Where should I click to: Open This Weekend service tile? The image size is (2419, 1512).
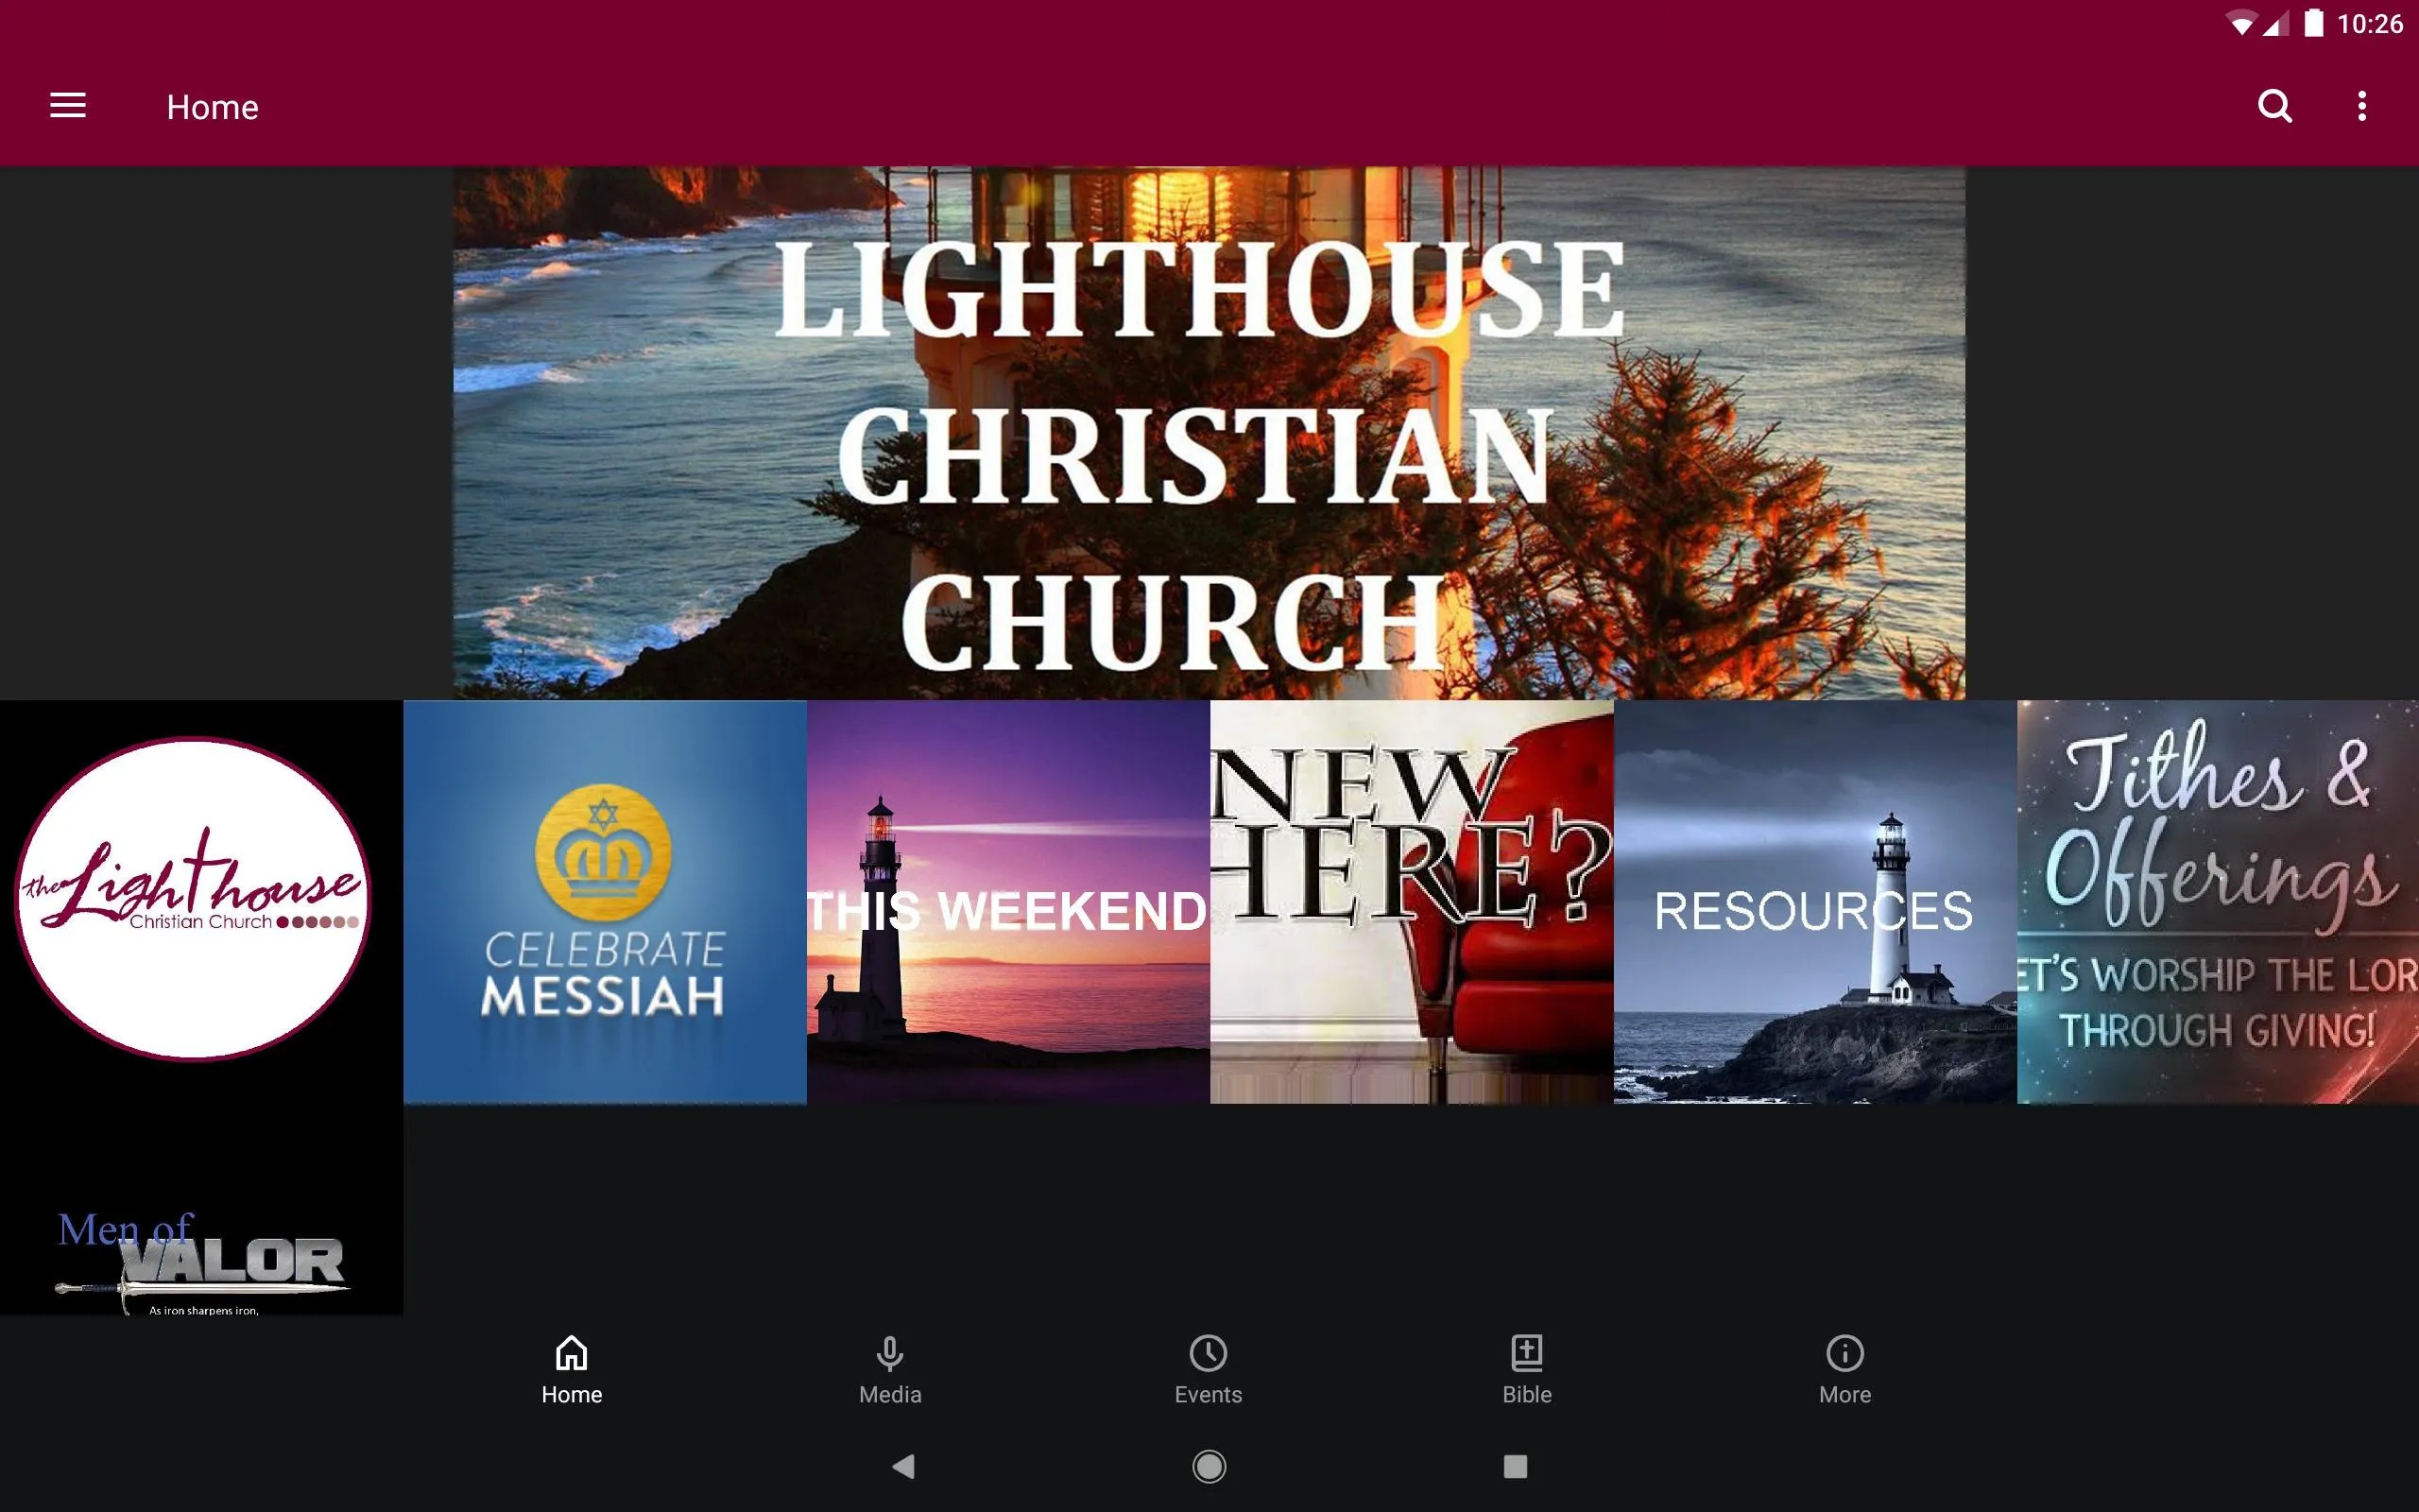(1006, 899)
